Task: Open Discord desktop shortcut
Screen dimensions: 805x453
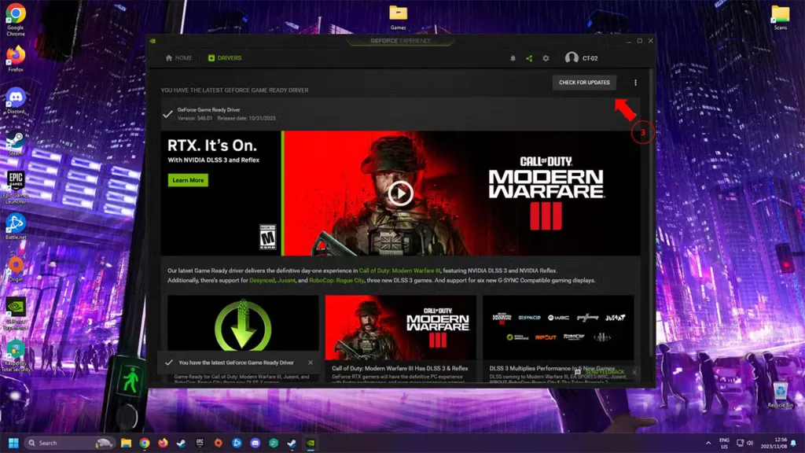Action: tap(16, 100)
